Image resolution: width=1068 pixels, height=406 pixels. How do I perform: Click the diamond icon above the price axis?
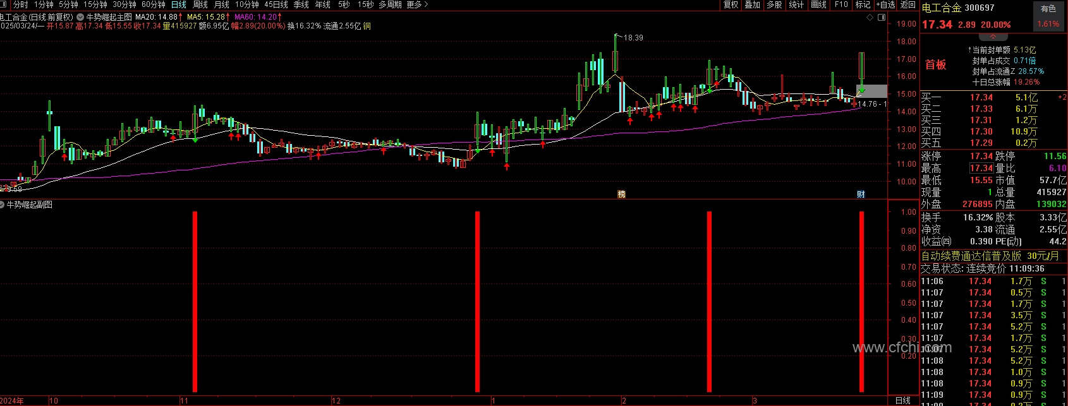click(870, 18)
